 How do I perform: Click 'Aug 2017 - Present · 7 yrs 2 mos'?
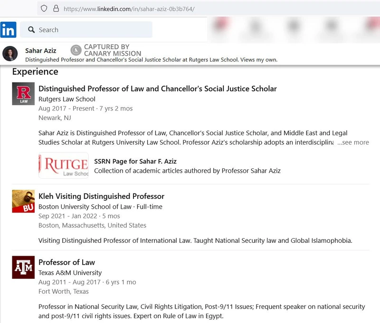coord(85,109)
